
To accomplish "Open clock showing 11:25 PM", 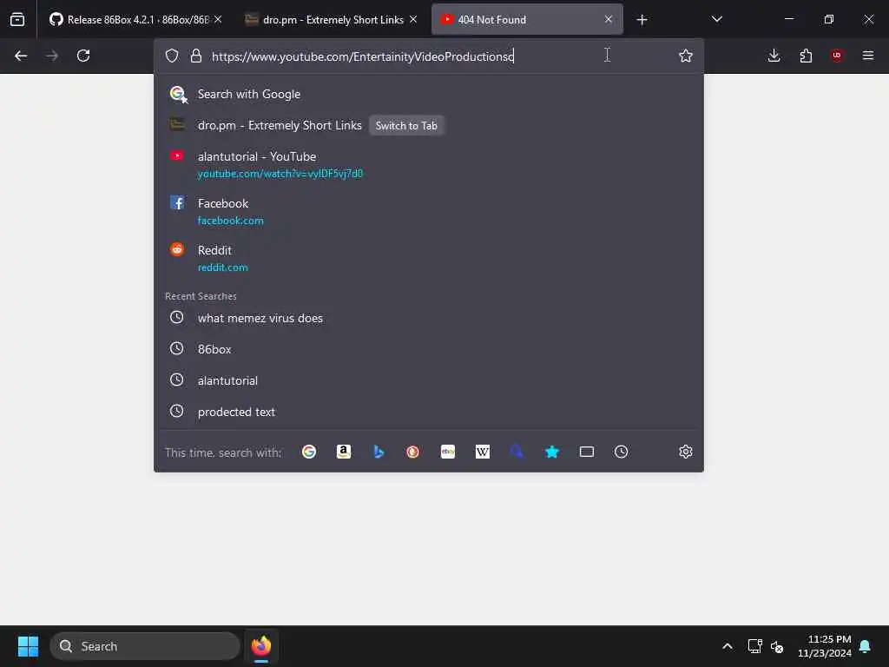I will point(824,646).
